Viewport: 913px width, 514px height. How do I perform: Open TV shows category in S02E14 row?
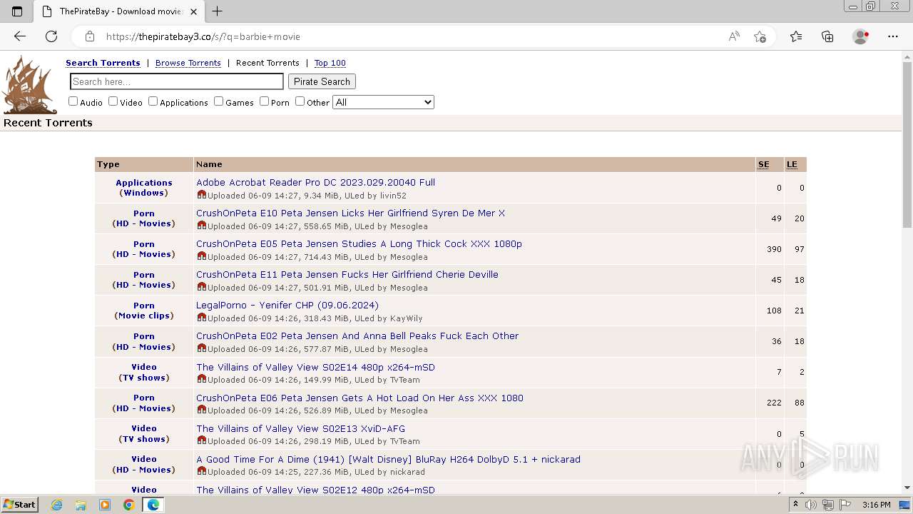pos(144,378)
